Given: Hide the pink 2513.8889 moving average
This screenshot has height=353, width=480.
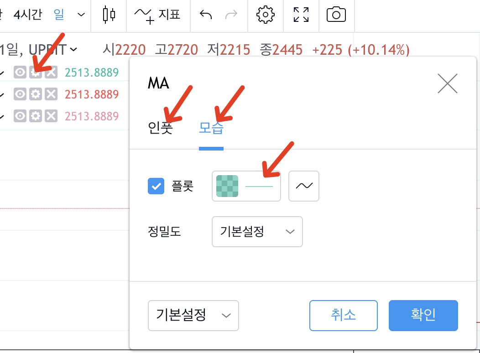Looking at the screenshot, I should [20, 116].
